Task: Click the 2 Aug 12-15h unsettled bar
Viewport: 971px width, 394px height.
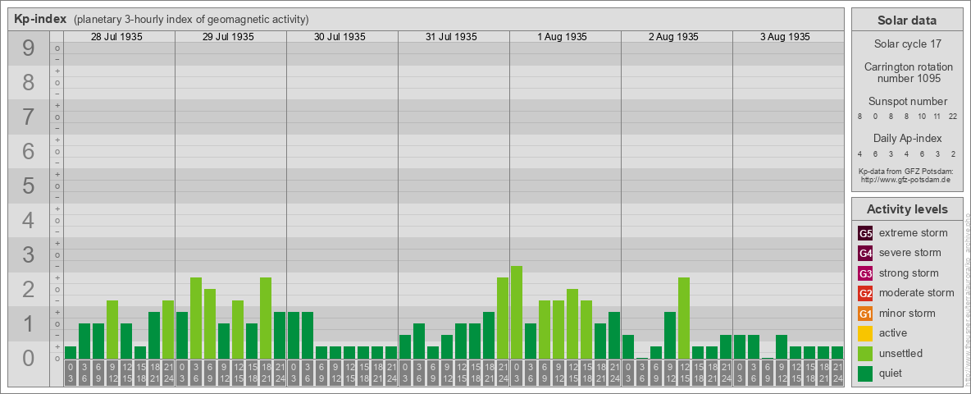Action: pyautogui.click(x=684, y=318)
